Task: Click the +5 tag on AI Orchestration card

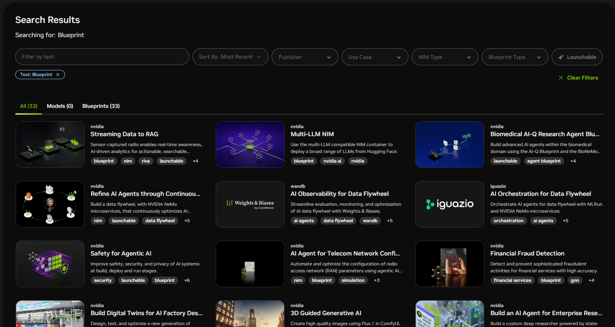Action: click(566, 221)
